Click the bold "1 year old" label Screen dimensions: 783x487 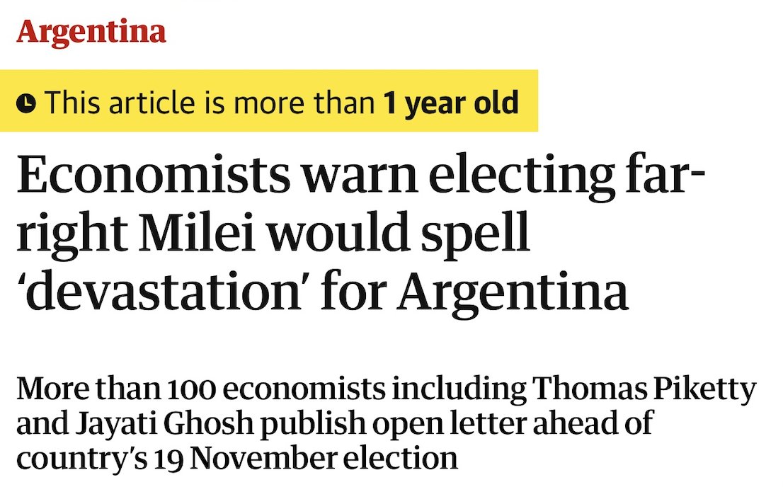tap(451, 103)
